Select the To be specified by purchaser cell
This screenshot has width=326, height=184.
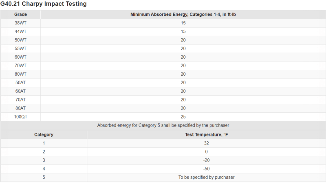pos(207,177)
